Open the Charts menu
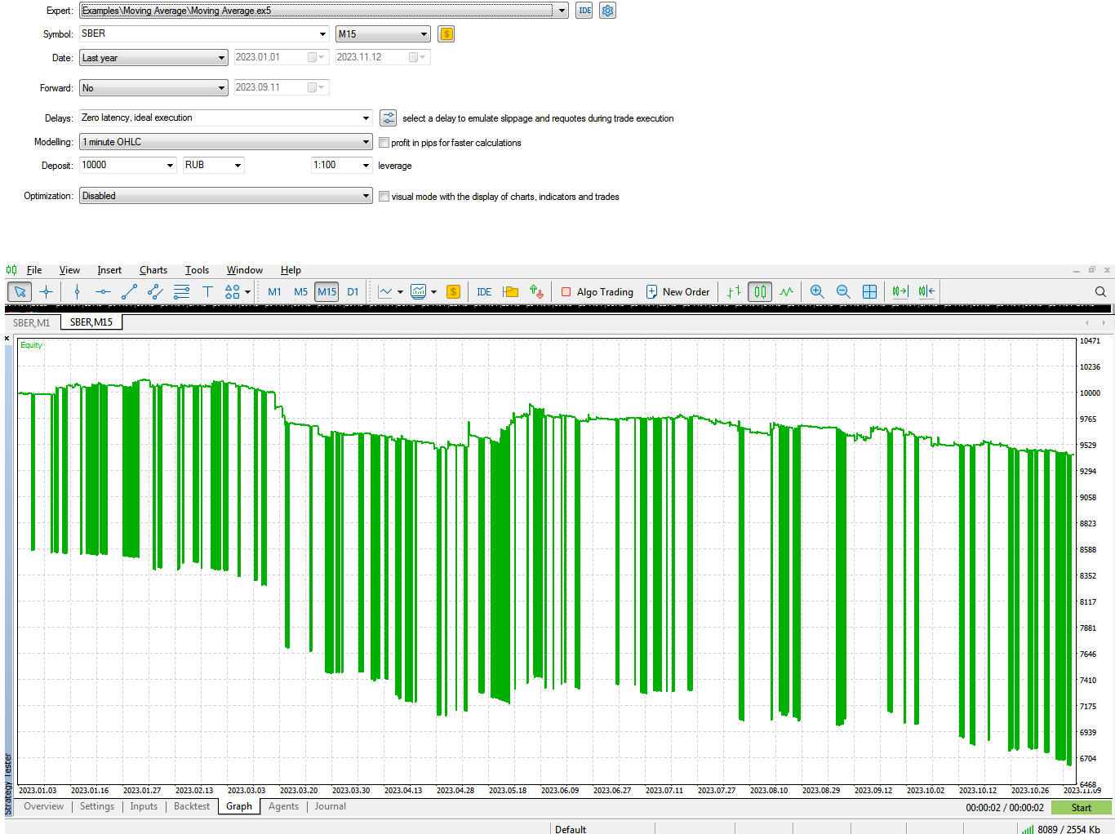Viewport: 1115px width, 834px height. point(153,270)
